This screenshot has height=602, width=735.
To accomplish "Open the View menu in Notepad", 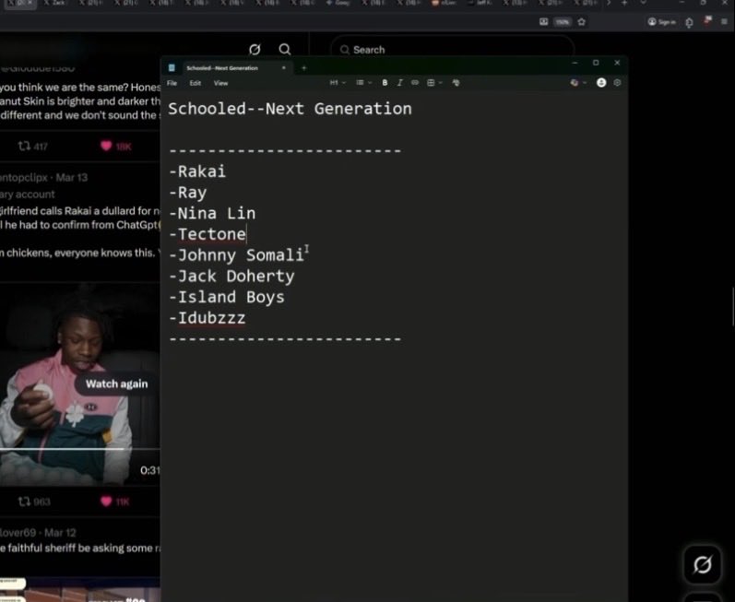I will pos(220,83).
